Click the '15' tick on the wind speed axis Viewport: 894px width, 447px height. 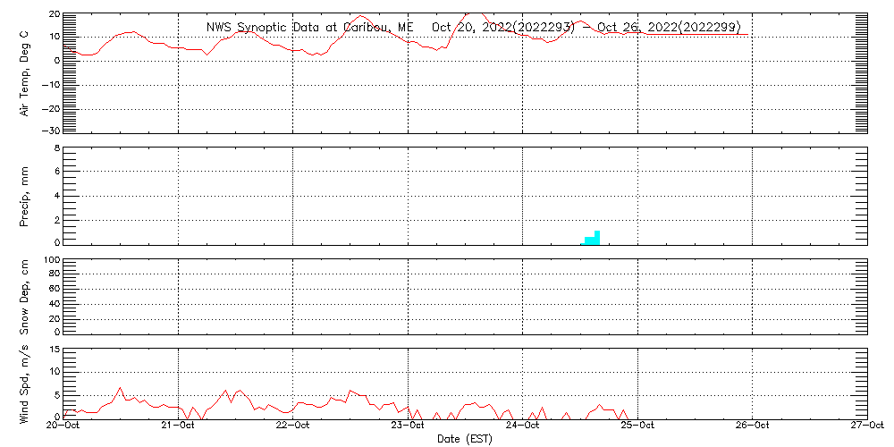[x=53, y=350]
